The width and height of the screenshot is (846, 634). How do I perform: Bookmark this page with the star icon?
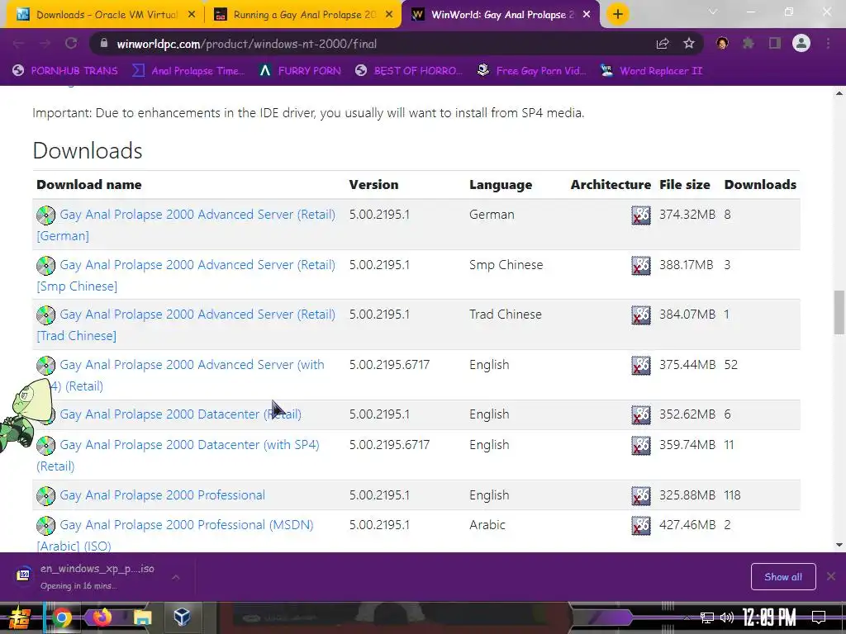(x=689, y=44)
